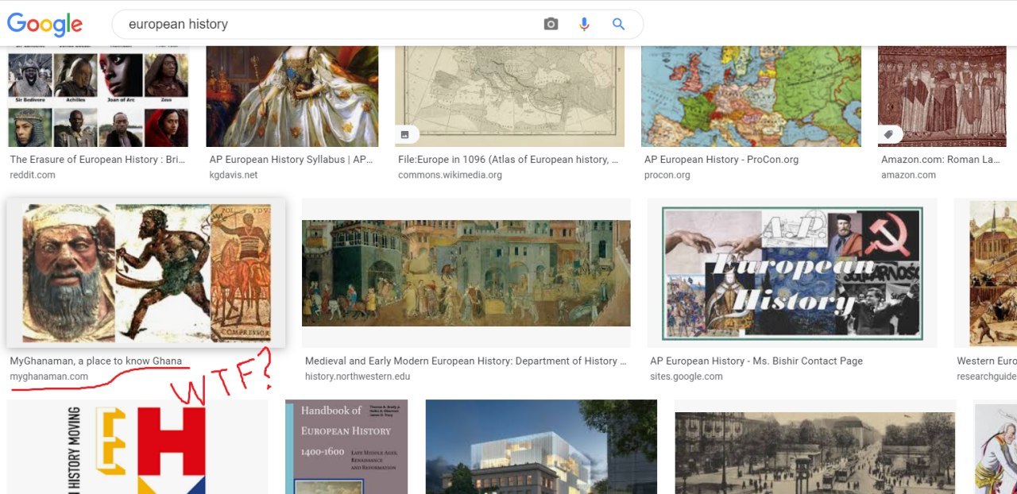
Task: Click the kgdavis.net source link
Action: (234, 176)
